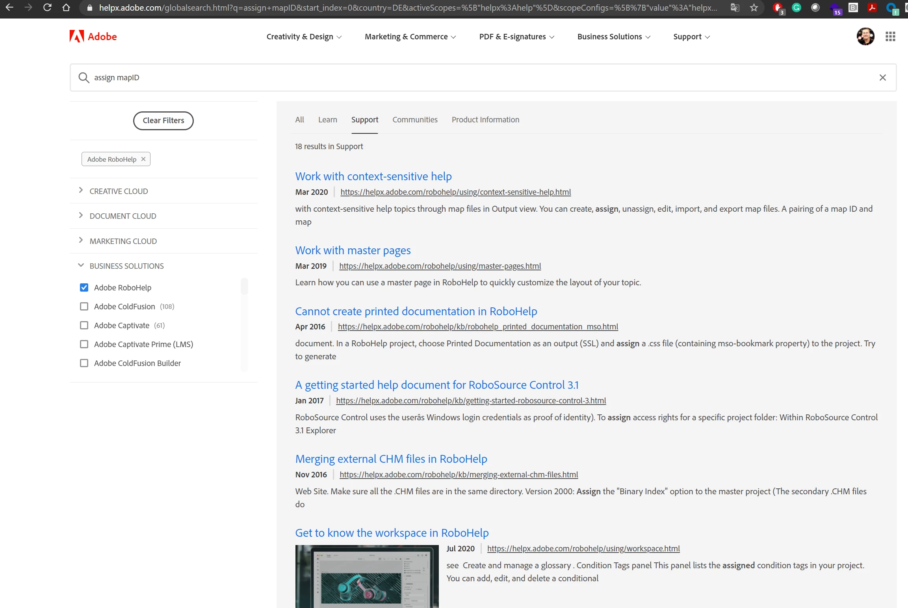The image size is (908, 608).
Task: Switch to the Communities results tab
Action: coord(415,120)
